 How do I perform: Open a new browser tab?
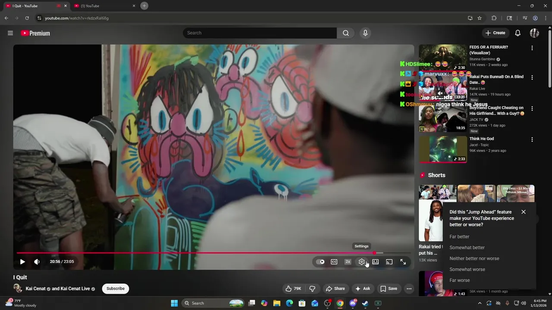[144, 6]
